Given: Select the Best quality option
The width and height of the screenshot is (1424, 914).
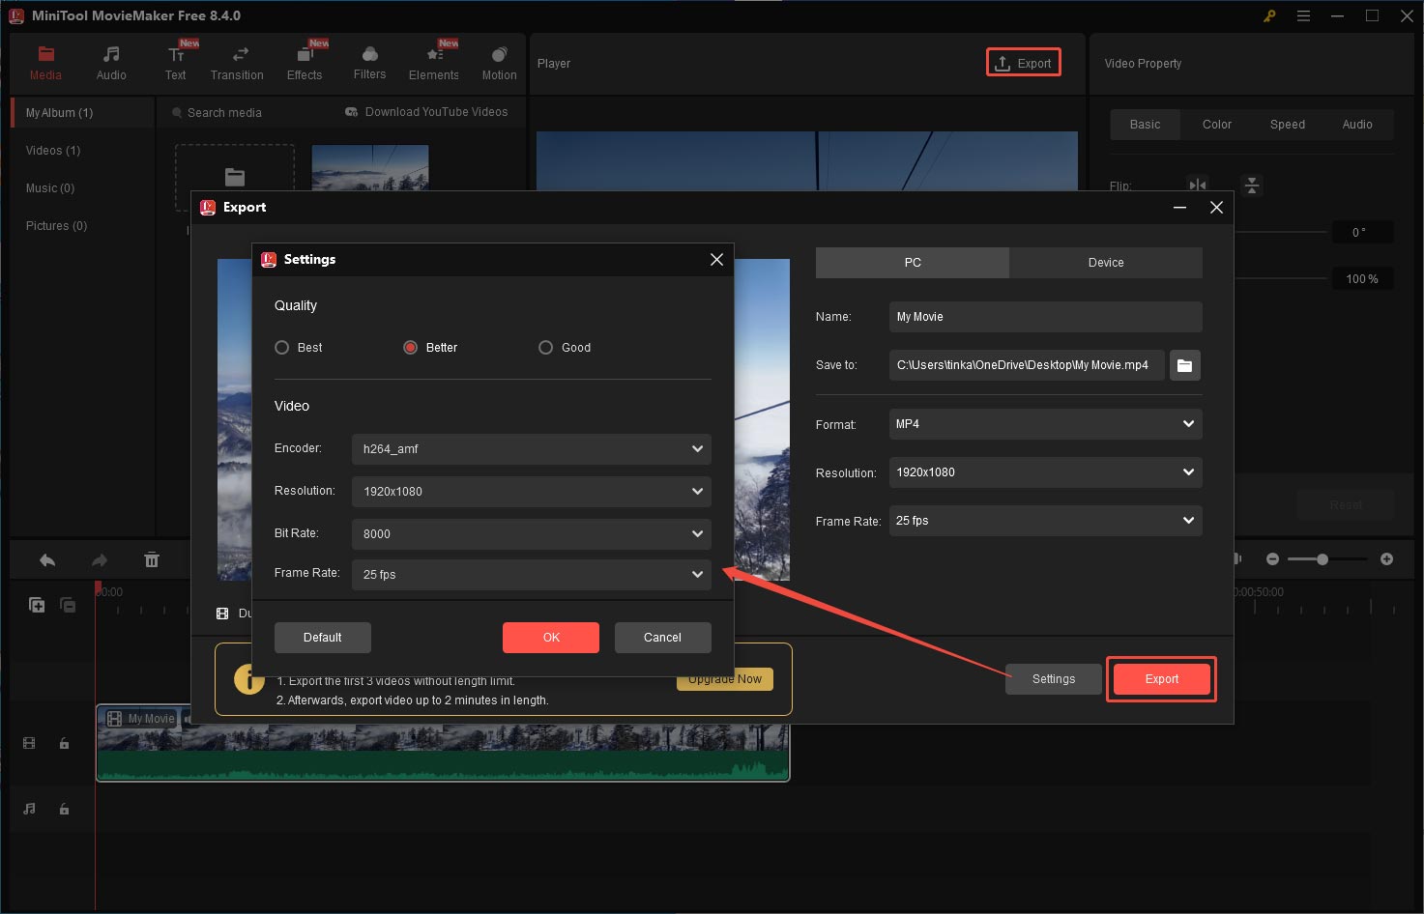Looking at the screenshot, I should tap(282, 347).
